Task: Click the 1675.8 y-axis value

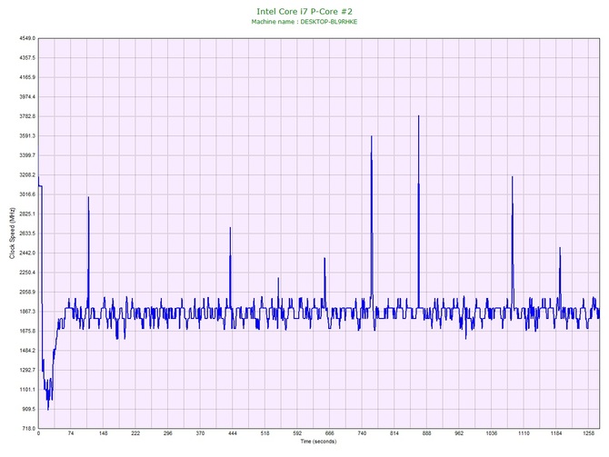Action: coord(27,332)
